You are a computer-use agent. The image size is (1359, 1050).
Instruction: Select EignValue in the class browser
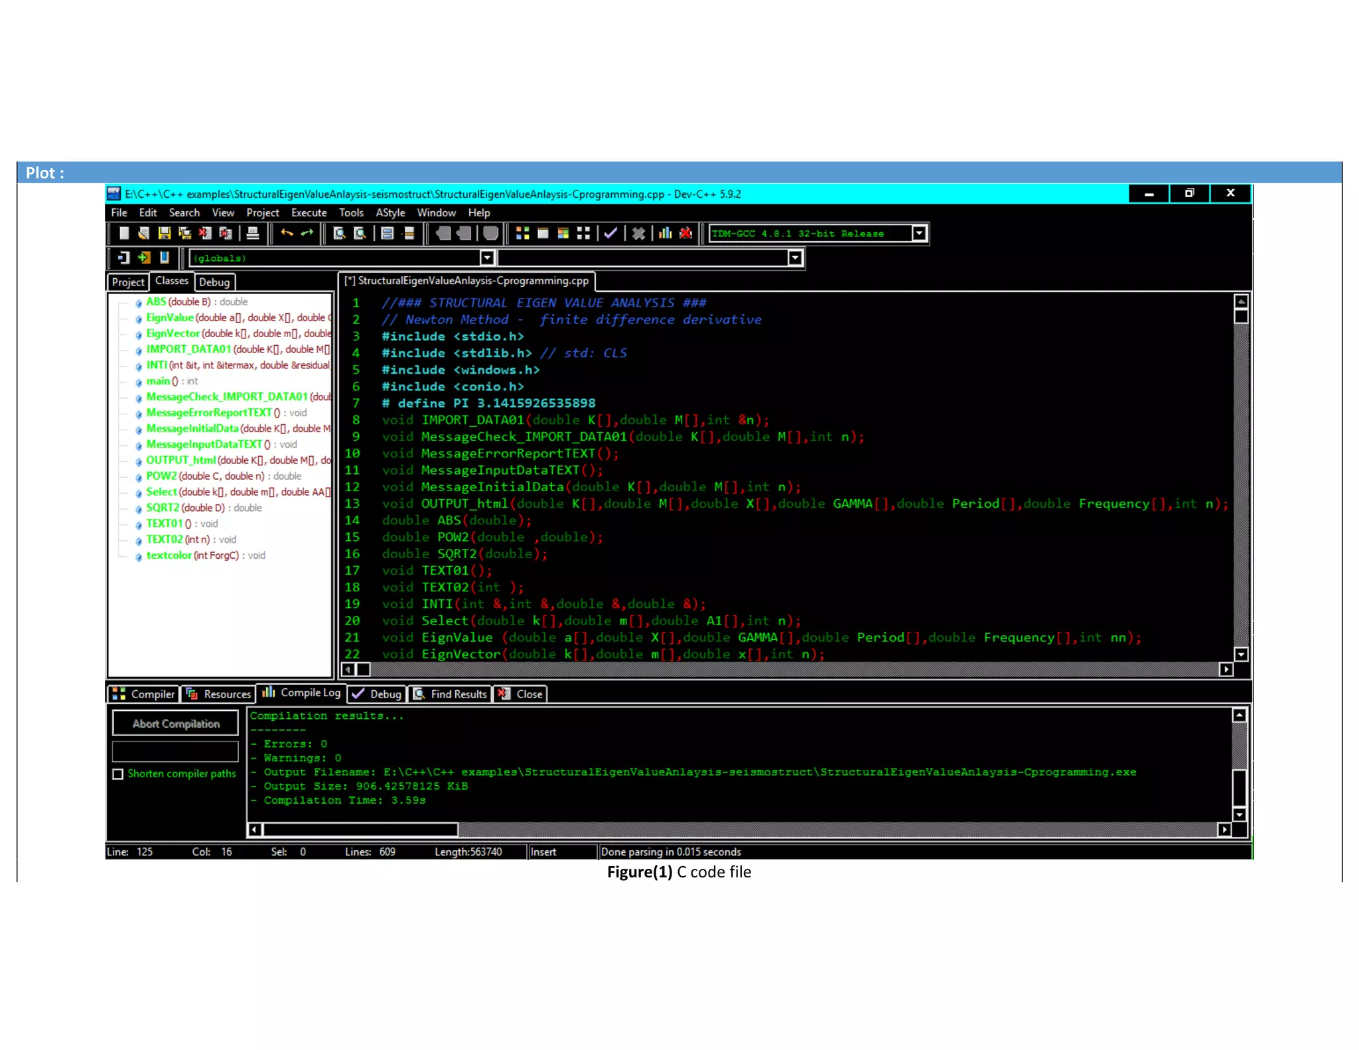(x=170, y=317)
